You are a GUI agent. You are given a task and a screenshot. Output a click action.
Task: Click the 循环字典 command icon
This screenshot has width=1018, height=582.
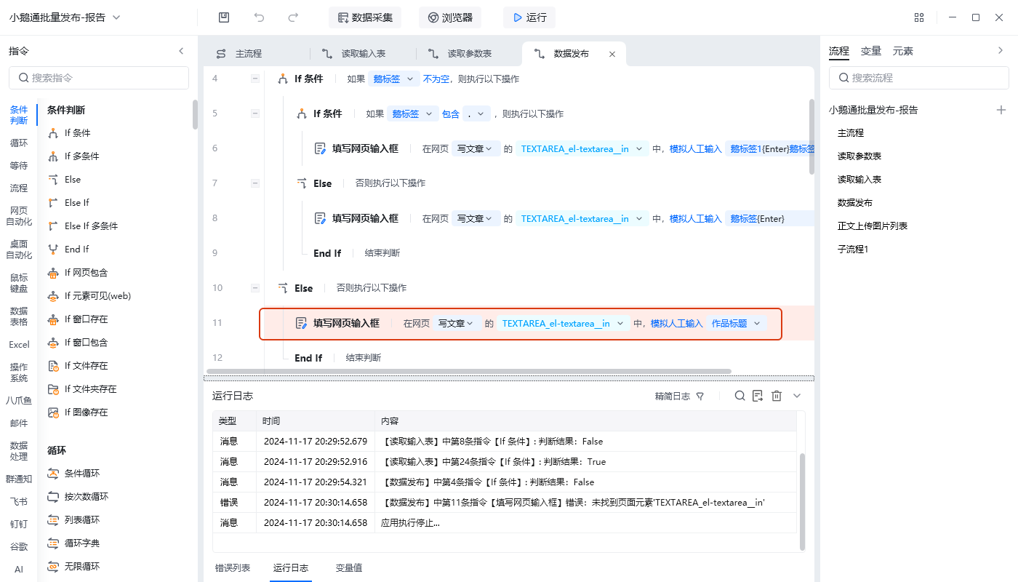(53, 543)
